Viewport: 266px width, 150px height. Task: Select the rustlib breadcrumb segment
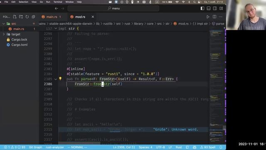[x=108, y=24]
